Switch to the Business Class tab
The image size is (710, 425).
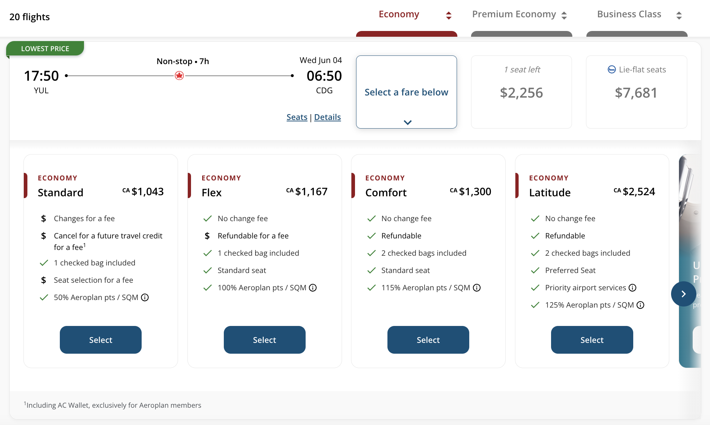(629, 14)
